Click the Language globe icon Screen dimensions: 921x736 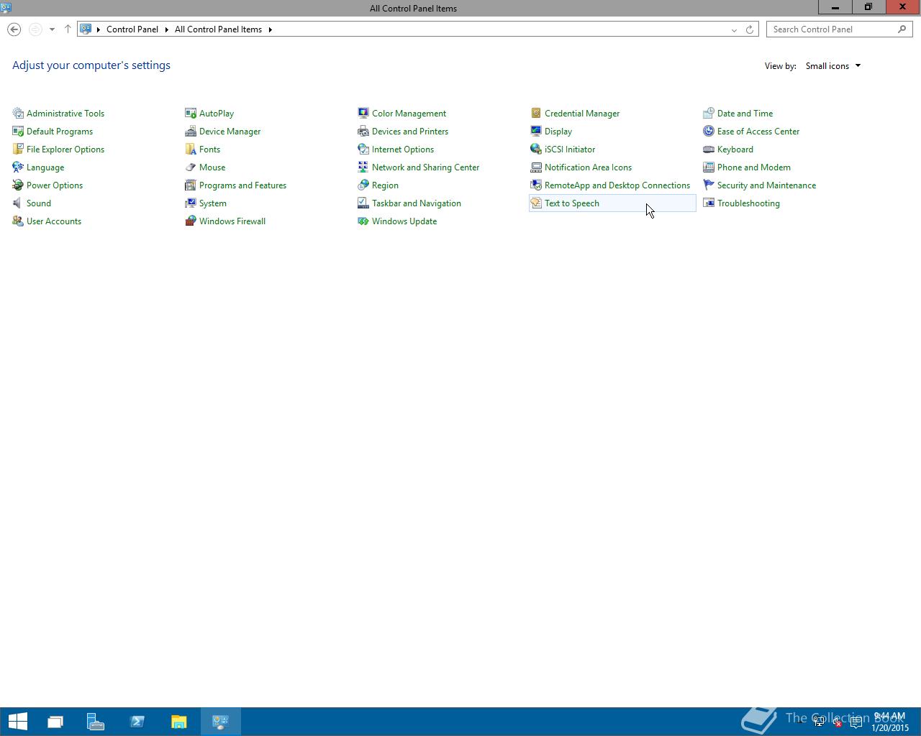(x=18, y=167)
